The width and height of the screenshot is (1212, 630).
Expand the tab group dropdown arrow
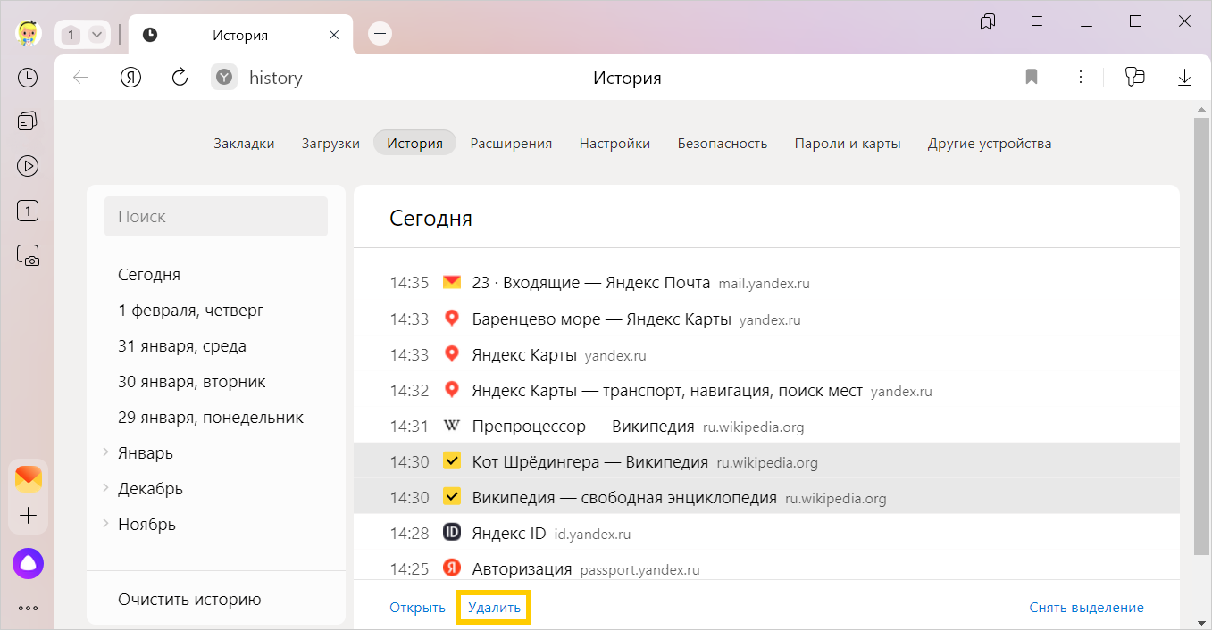[x=97, y=35]
